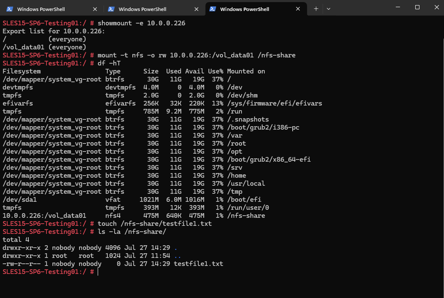Screen dimensions: 444x298
Task: Click the '/dev/sda1' filesystem entry
Action: pyautogui.click(x=19, y=200)
